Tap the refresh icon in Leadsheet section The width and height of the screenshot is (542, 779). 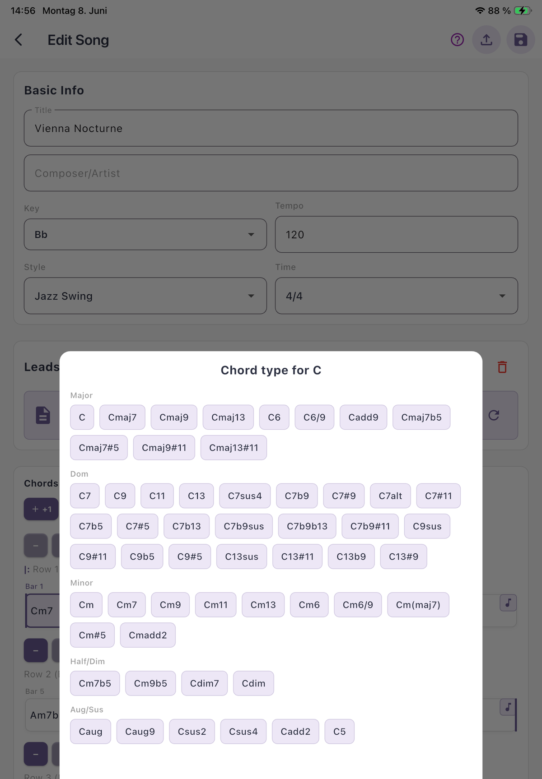click(x=494, y=415)
